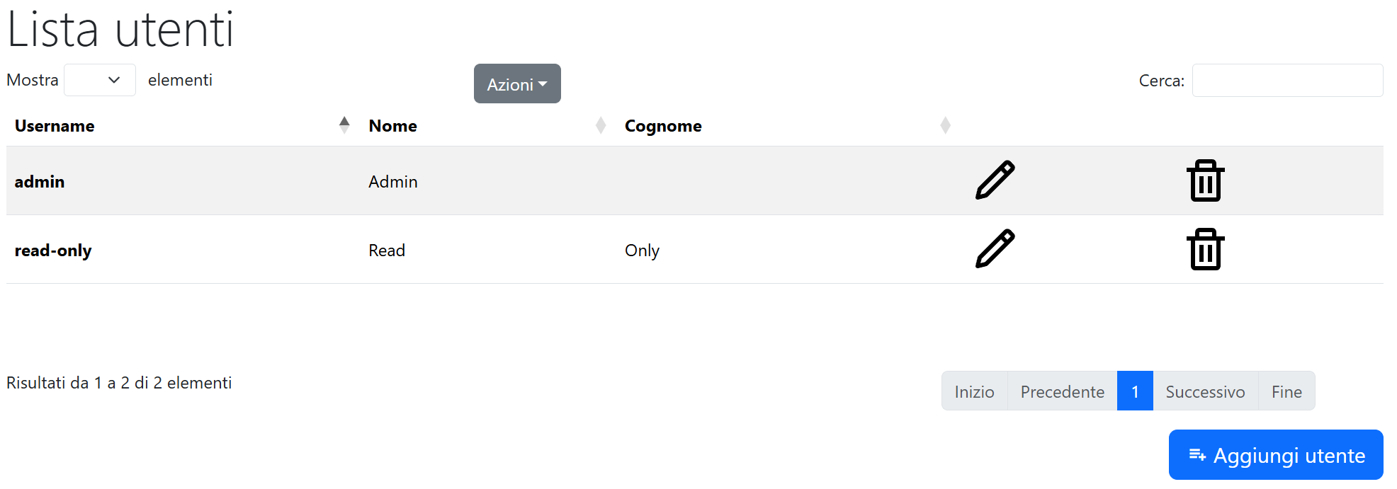
Task: Focus the Cerca search field
Action: (1287, 80)
